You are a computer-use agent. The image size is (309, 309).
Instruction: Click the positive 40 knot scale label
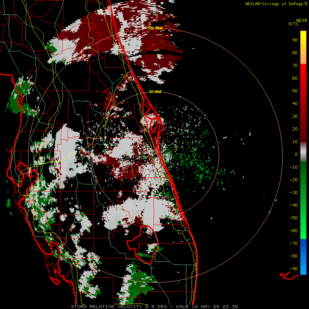[295, 103]
